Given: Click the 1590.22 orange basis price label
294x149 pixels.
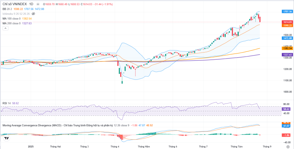Looking at the screenshot, I should (288, 25).
